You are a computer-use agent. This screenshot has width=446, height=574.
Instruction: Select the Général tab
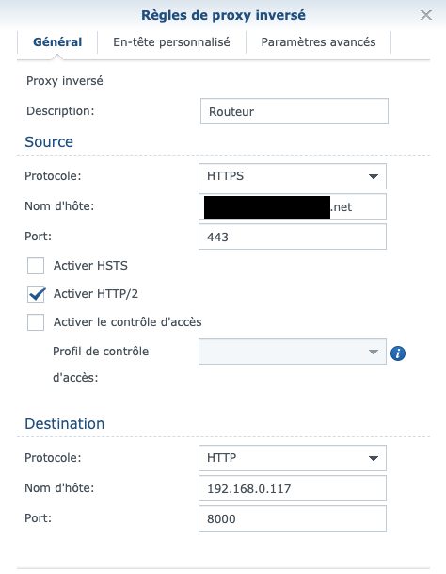point(57,42)
